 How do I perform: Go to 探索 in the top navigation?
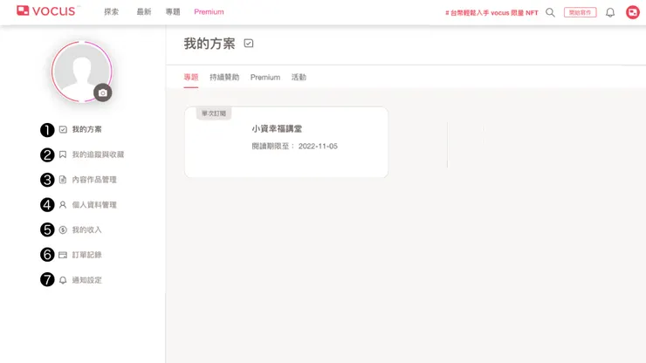click(111, 12)
